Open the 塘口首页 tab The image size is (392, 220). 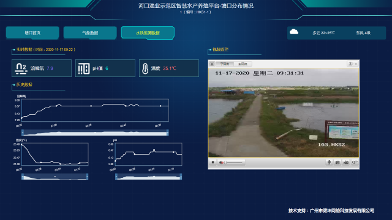click(32, 32)
